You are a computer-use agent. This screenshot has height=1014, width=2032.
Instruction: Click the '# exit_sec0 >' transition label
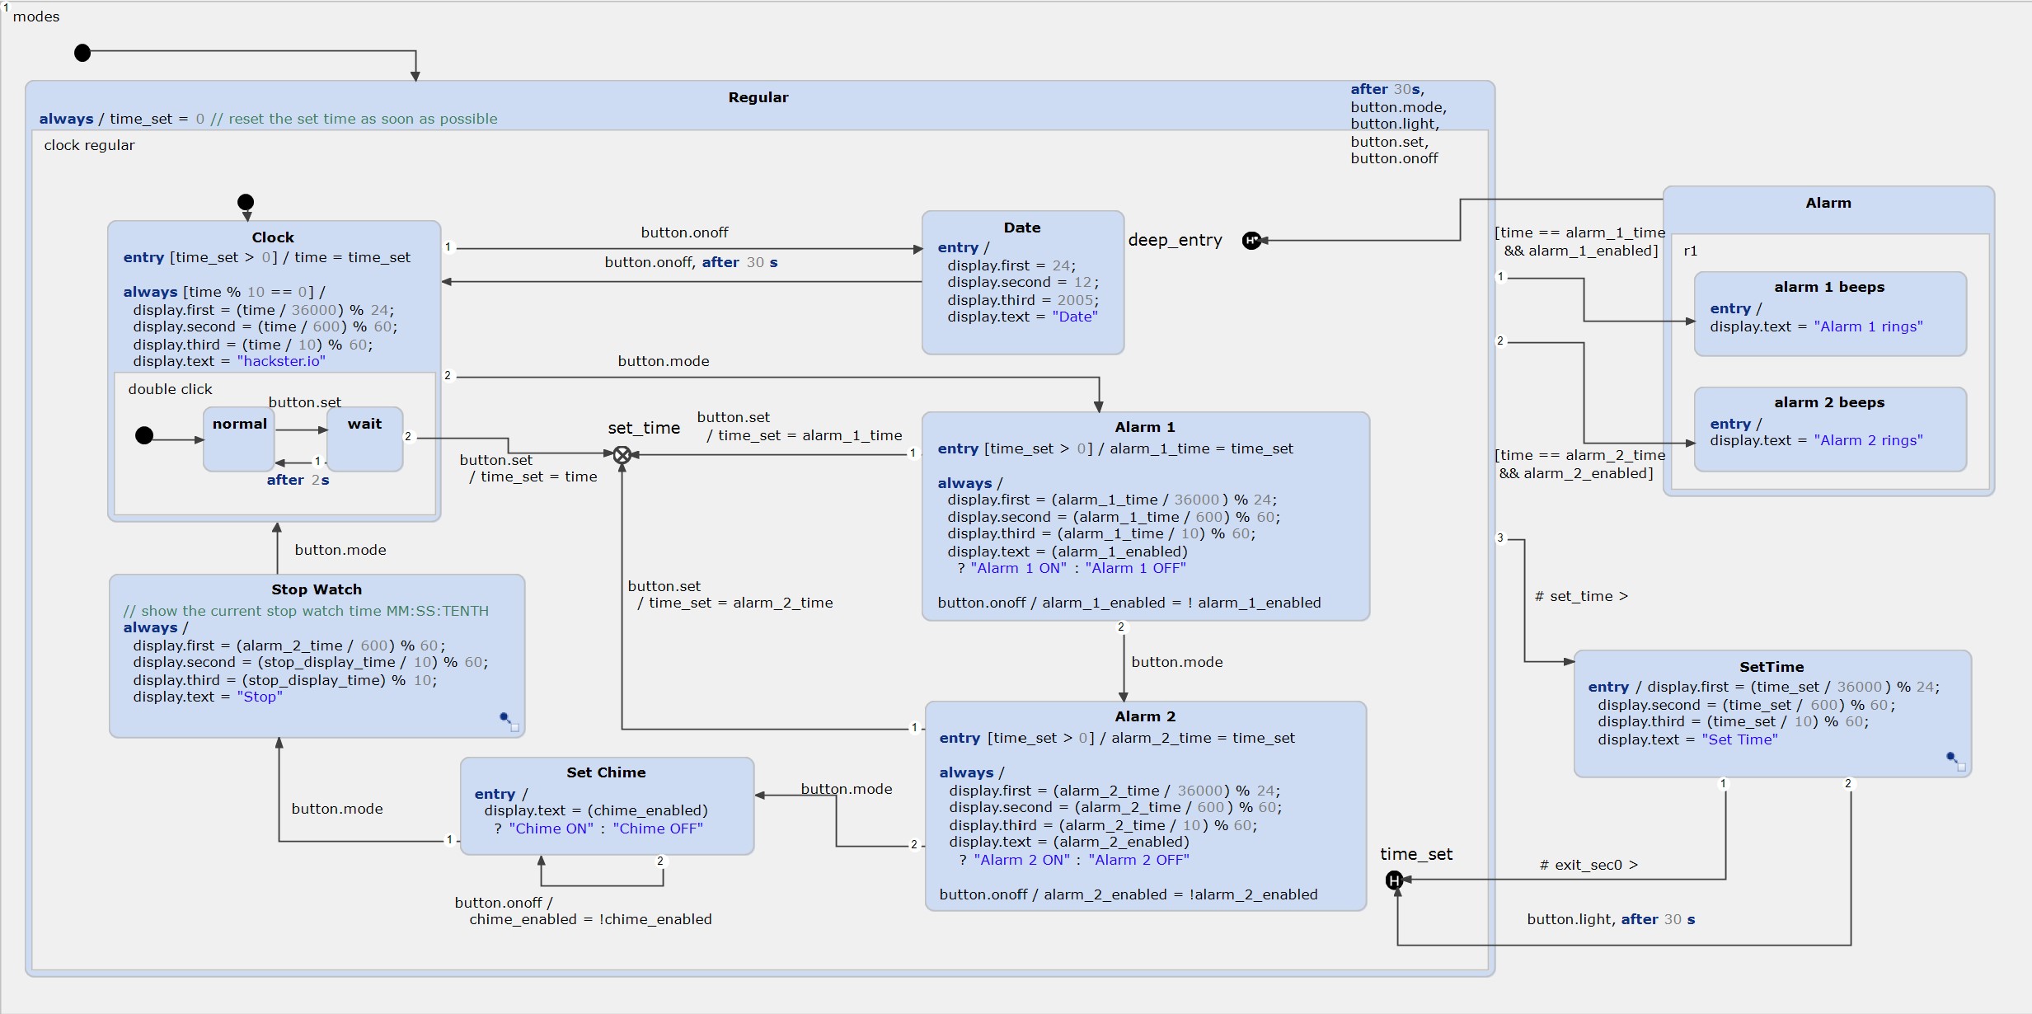[x=1589, y=865]
